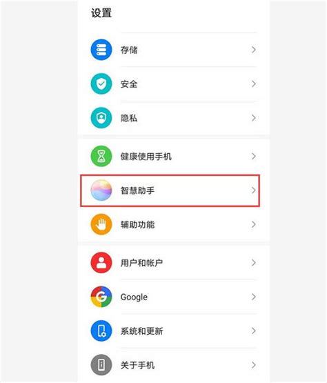The image size is (327, 383).
Task: Tap the red Users and accounts icon
Action: 101,263
